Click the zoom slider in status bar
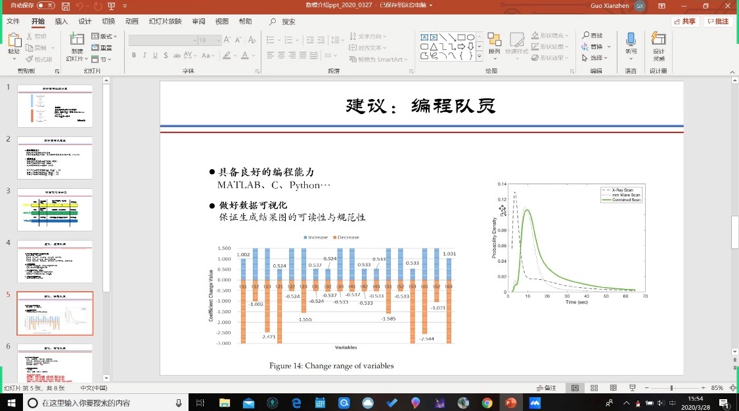Screen dimensions: 739x411 tap(671, 387)
